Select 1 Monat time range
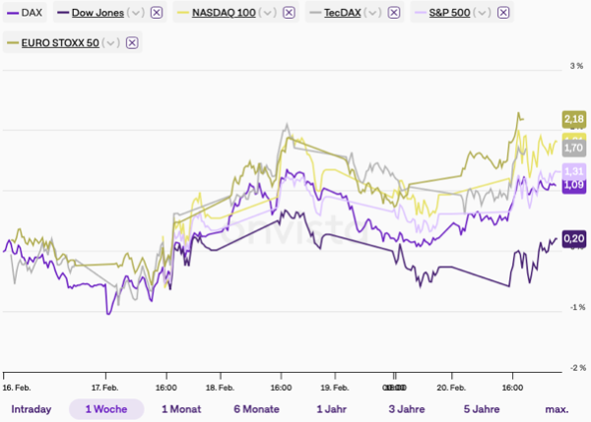 pyautogui.click(x=181, y=408)
